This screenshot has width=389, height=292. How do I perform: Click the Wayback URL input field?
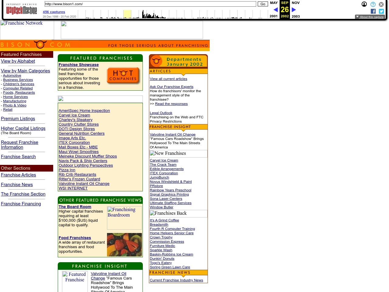pos(150,4)
